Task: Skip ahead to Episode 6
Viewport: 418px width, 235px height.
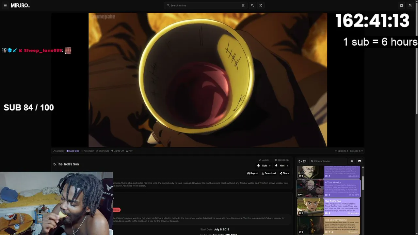Action: pos(357,151)
